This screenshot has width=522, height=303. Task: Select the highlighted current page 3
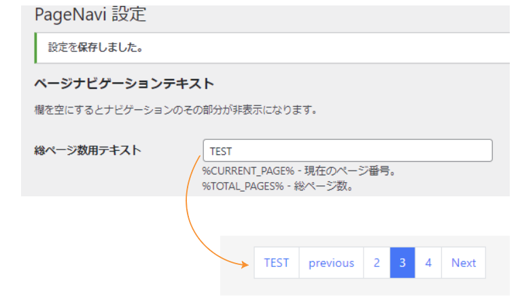(x=402, y=263)
